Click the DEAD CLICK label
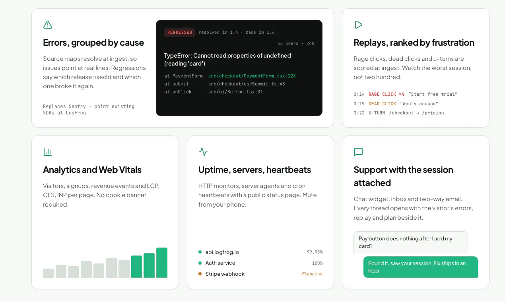Viewport: 505px width, 302px height. 382,104
